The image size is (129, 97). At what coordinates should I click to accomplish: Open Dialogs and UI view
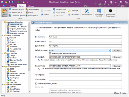(x=16, y=13)
